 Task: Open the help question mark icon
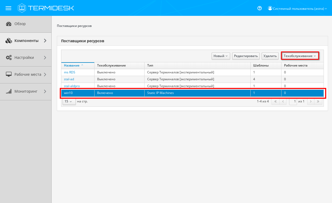point(260,8)
